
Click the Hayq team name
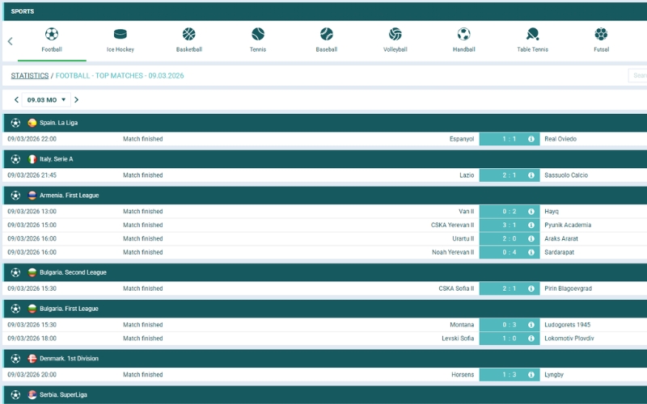pos(552,212)
